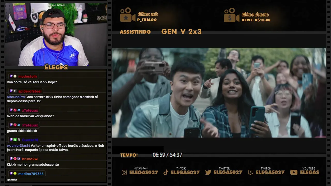Image resolution: width=331 pixels, height=186 pixels.
Task: Open ELEGAS027 Instagram handle
Action: 144,172
